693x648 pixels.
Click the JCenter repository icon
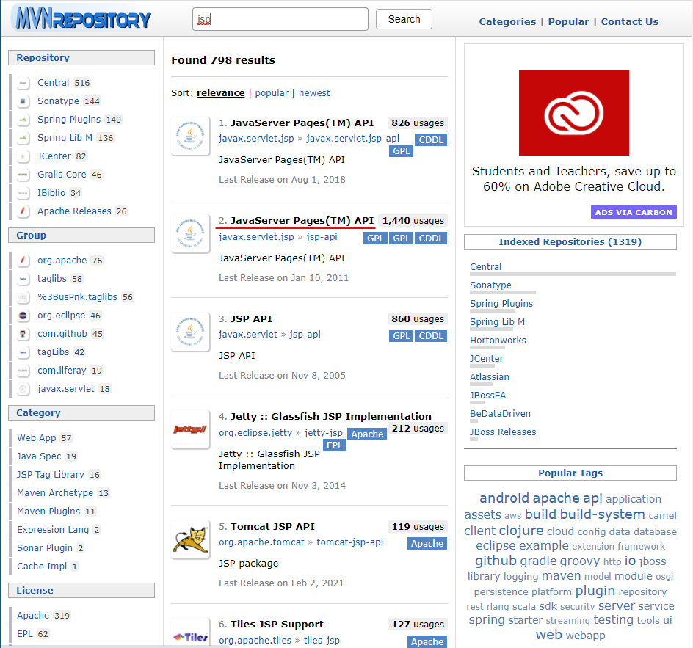click(23, 156)
